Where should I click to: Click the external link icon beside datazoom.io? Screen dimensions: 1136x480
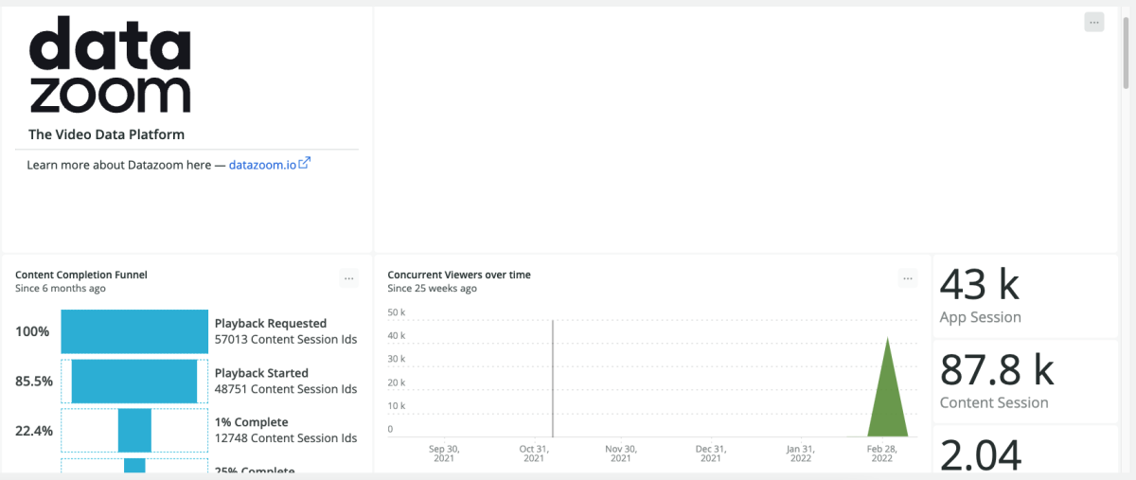(305, 164)
